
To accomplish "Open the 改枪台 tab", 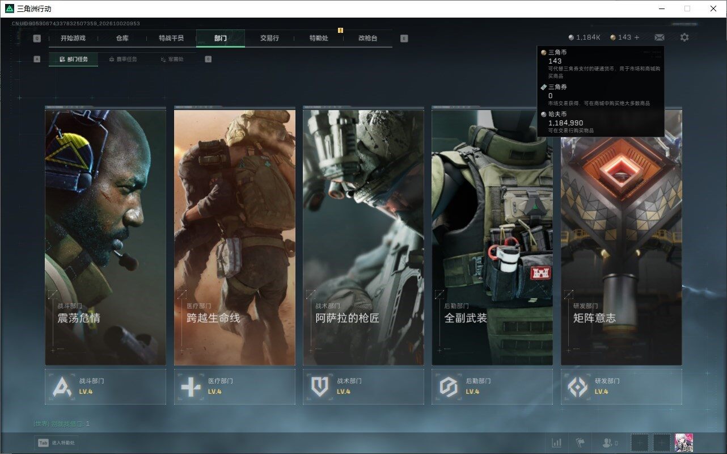I will coord(367,38).
